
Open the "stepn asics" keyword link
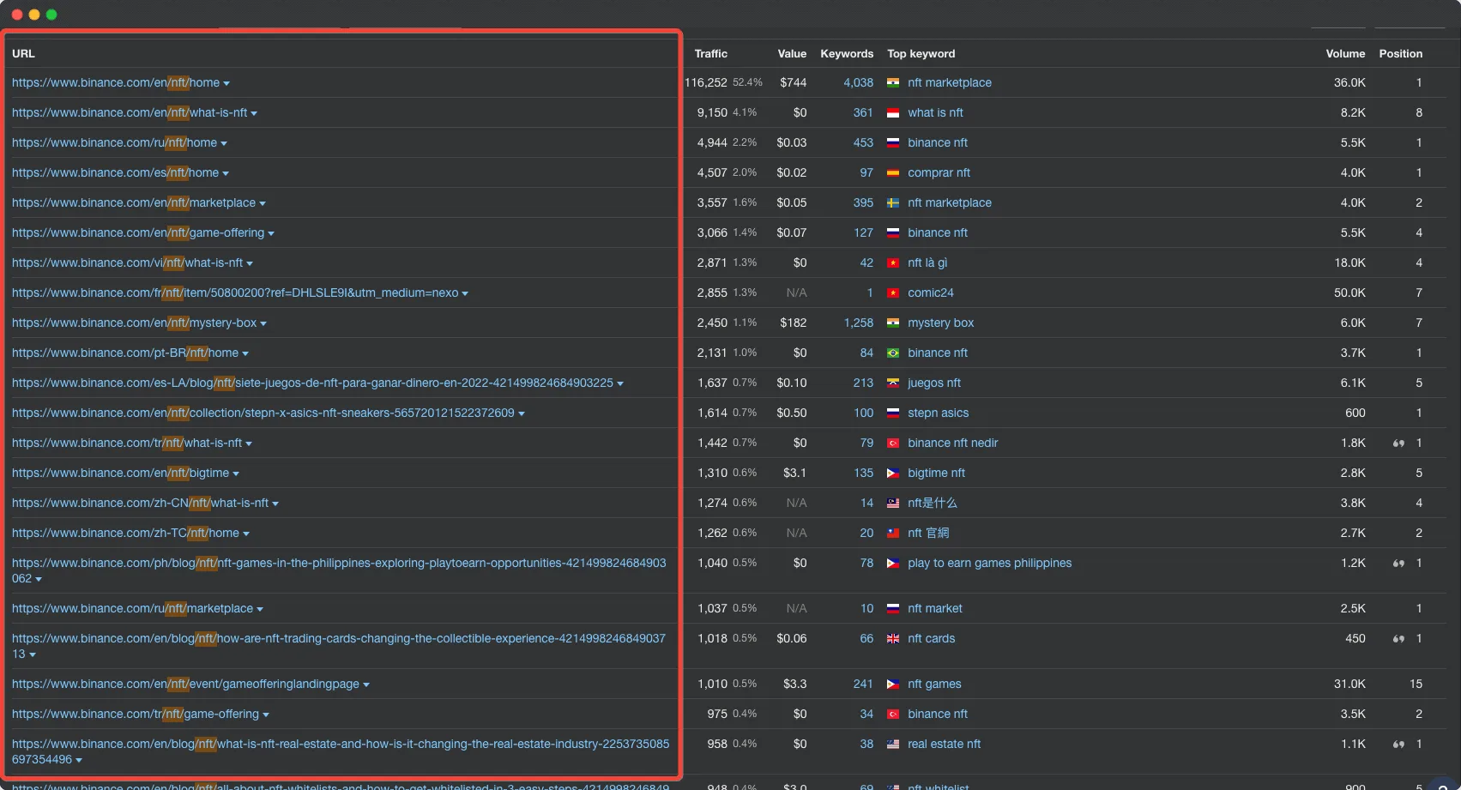939,413
